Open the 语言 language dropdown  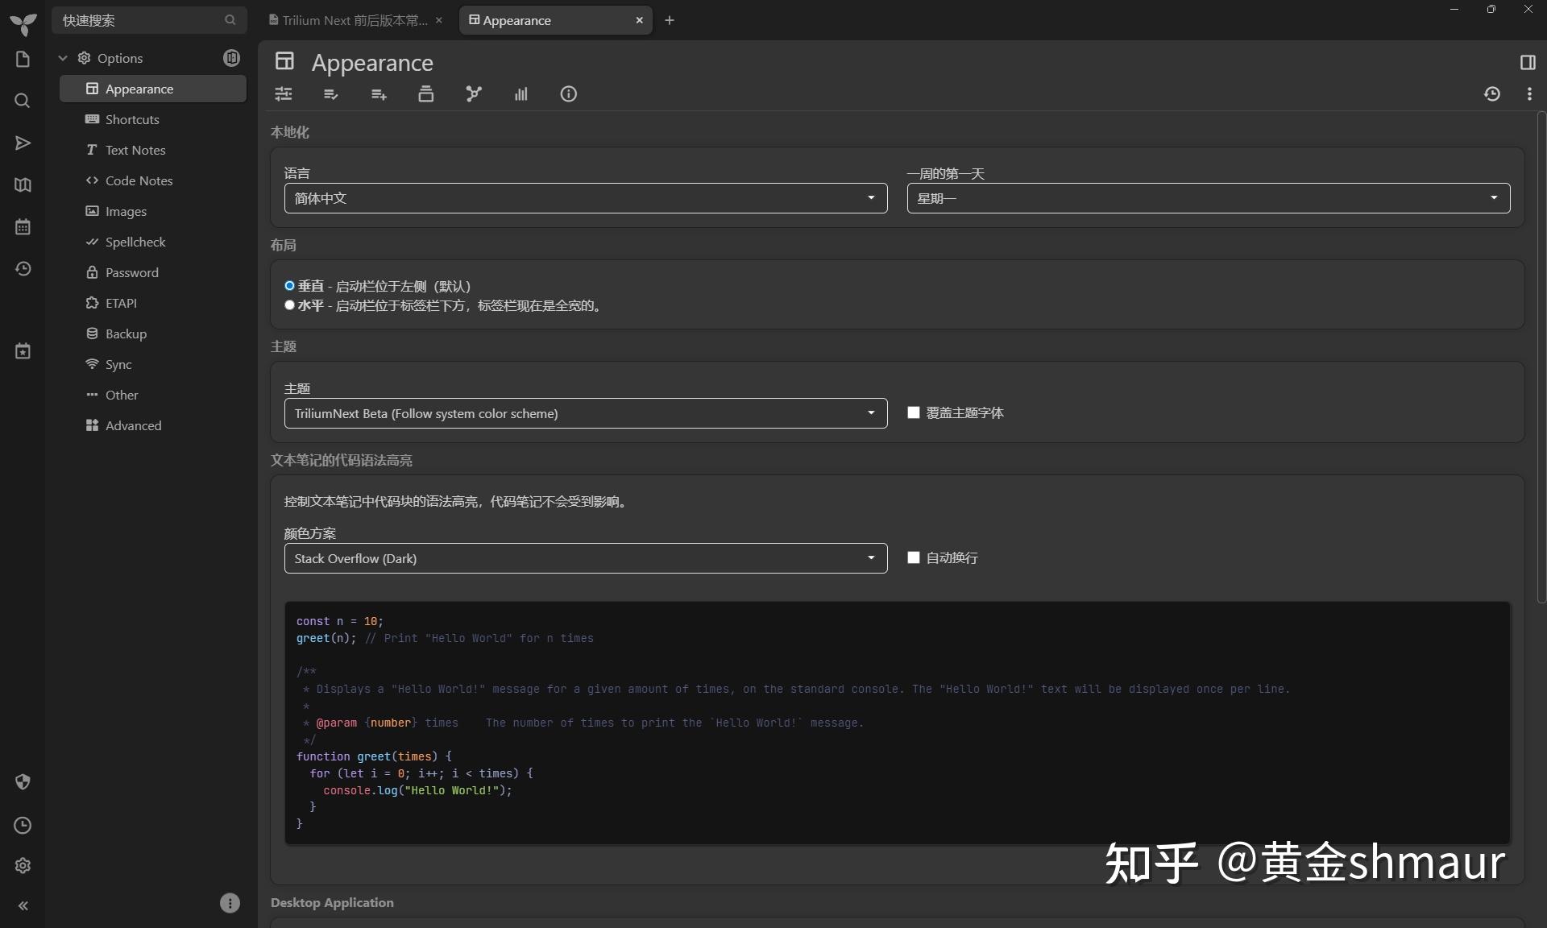click(x=586, y=198)
